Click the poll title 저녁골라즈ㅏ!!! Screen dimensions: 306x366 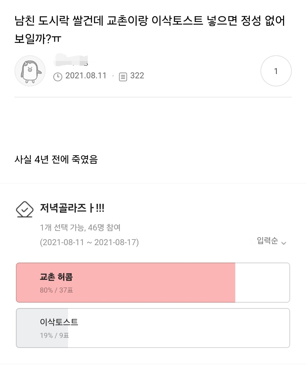point(72,208)
